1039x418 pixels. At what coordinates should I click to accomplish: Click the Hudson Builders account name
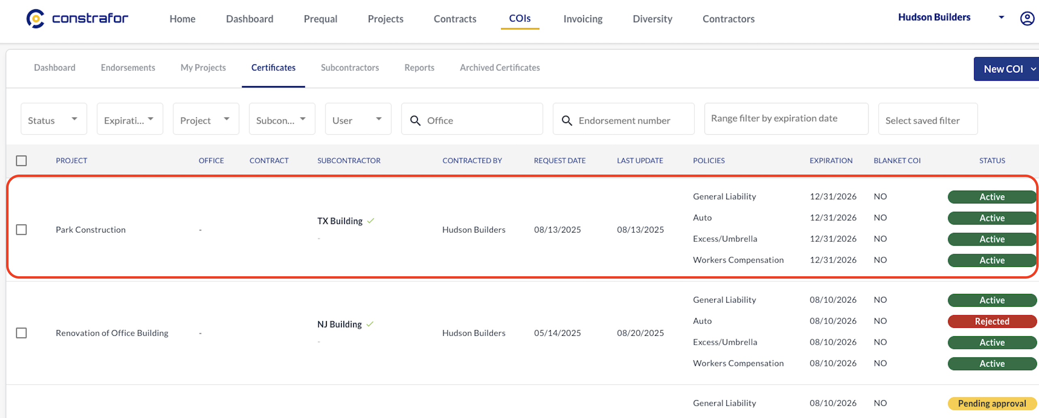(x=934, y=17)
